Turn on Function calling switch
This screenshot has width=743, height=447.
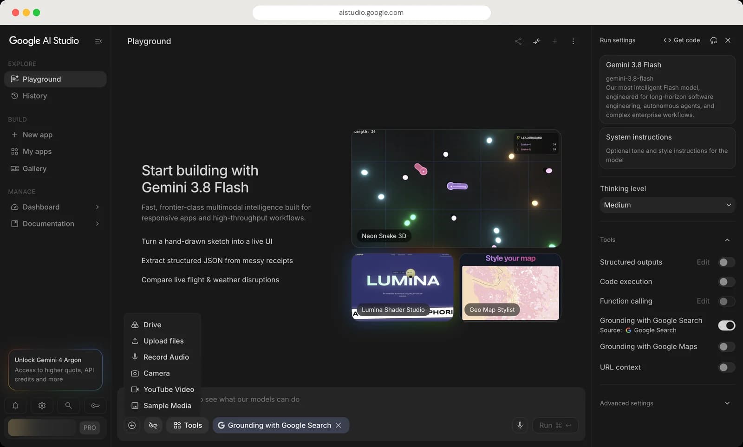(x=727, y=301)
